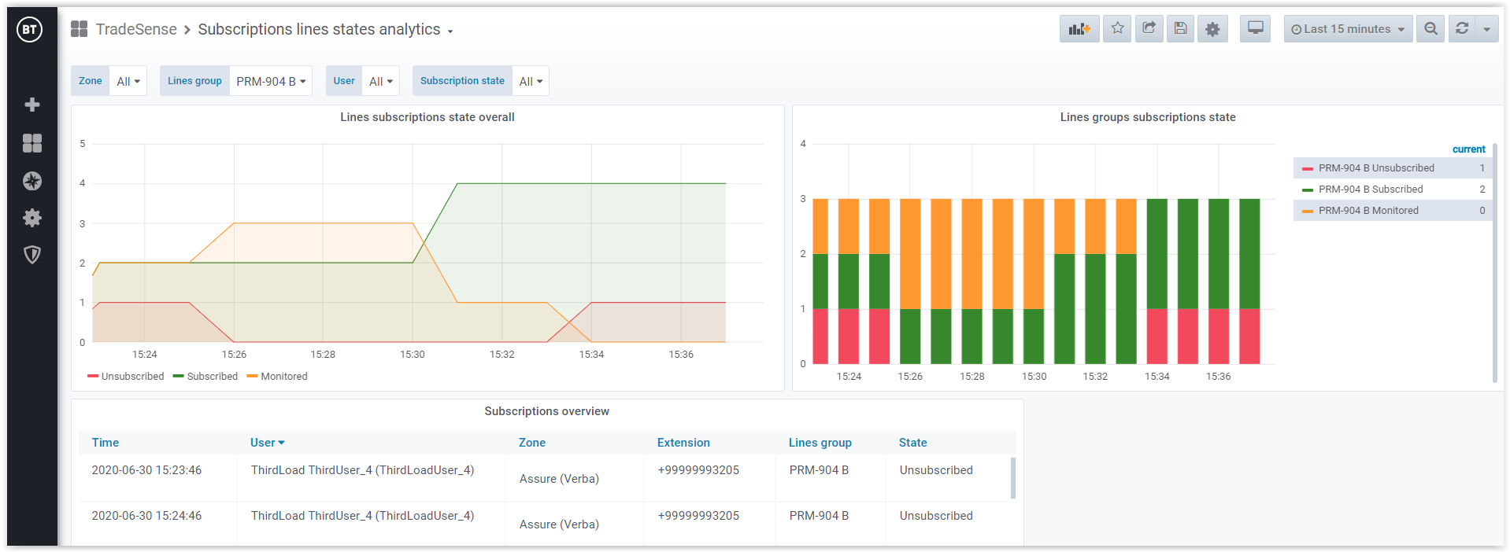Open Configuration gear icon in sidebar
This screenshot has height=552, width=1510.
click(32, 218)
